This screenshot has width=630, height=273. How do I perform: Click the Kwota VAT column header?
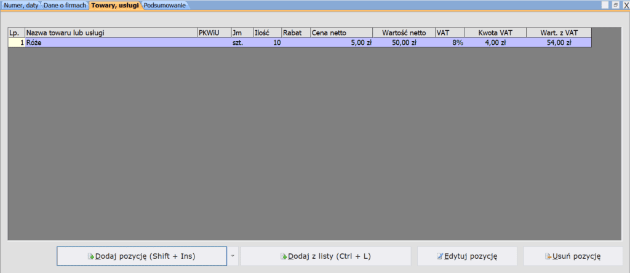(x=495, y=33)
